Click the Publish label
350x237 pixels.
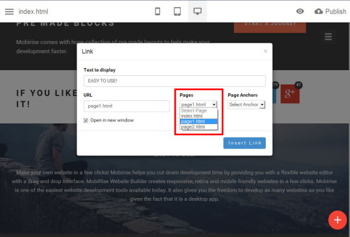point(336,12)
